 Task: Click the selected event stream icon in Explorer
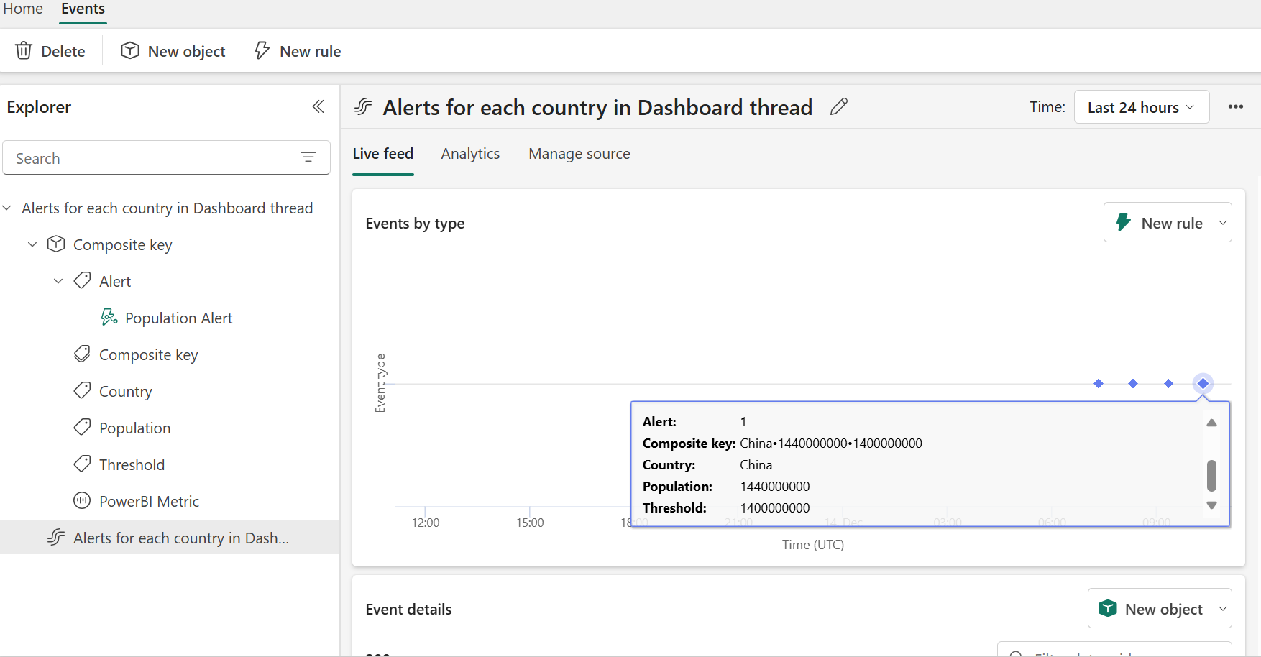tap(56, 538)
